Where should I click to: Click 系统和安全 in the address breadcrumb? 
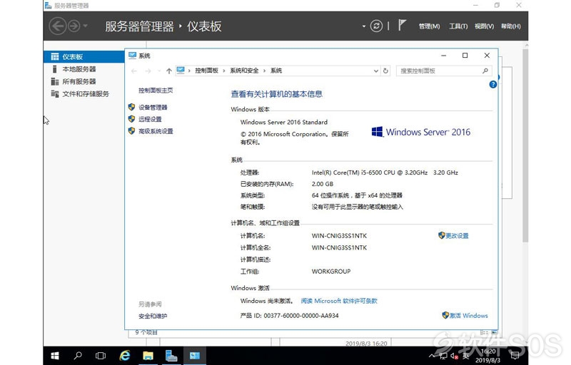click(x=244, y=71)
